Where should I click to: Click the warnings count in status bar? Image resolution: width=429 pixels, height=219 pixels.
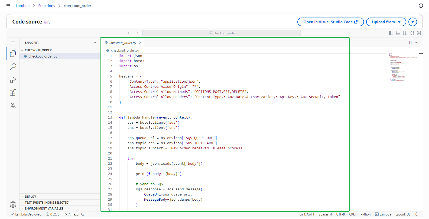pyautogui.click(x=57, y=214)
